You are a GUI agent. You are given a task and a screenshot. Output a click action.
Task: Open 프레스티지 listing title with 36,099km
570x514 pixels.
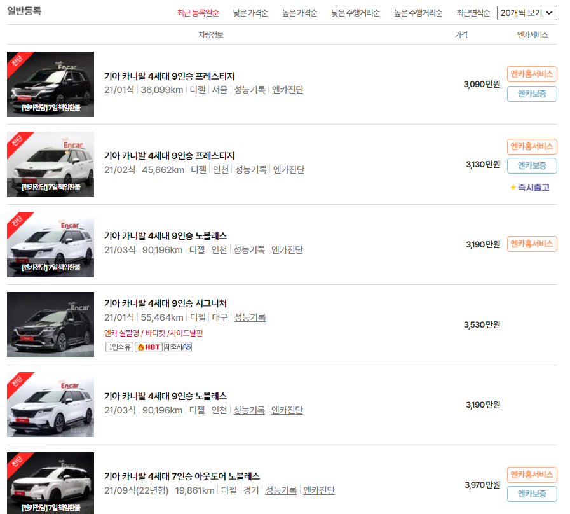tap(170, 76)
